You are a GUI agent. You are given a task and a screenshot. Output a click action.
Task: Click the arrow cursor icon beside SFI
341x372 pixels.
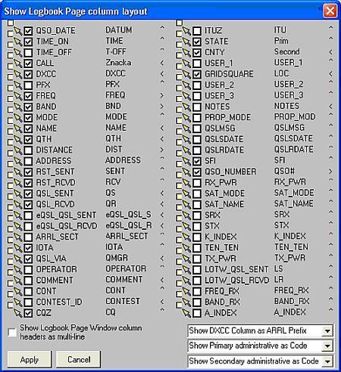coord(186,161)
